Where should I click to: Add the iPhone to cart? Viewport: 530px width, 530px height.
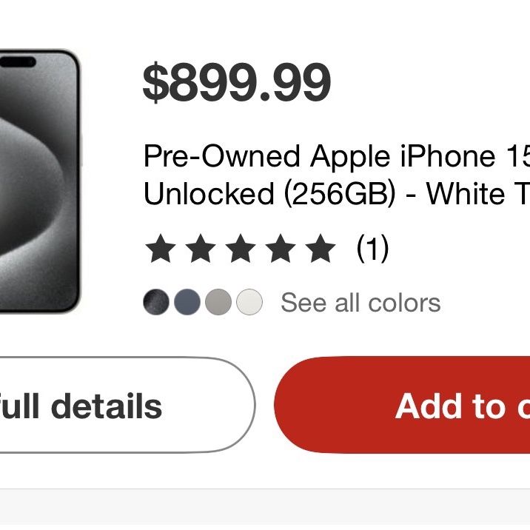pyautogui.click(x=402, y=405)
